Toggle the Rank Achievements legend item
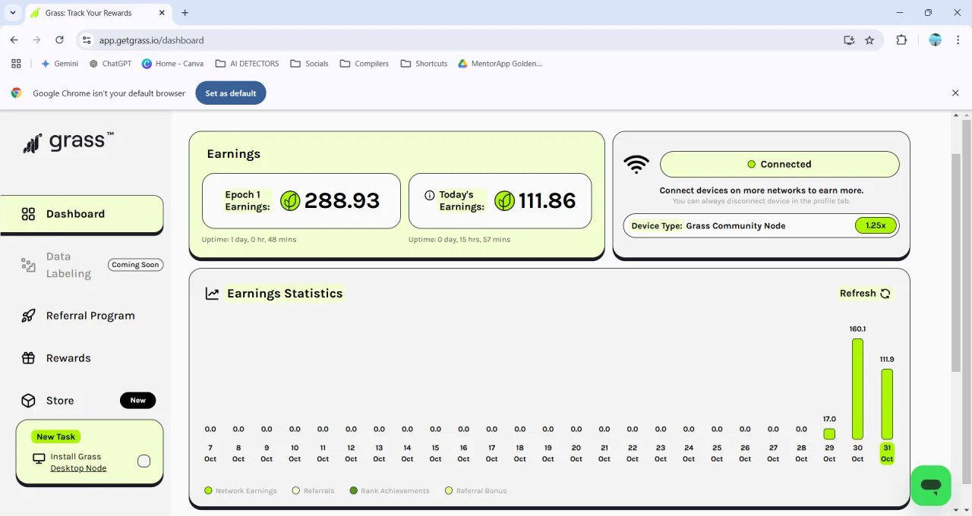 390,491
